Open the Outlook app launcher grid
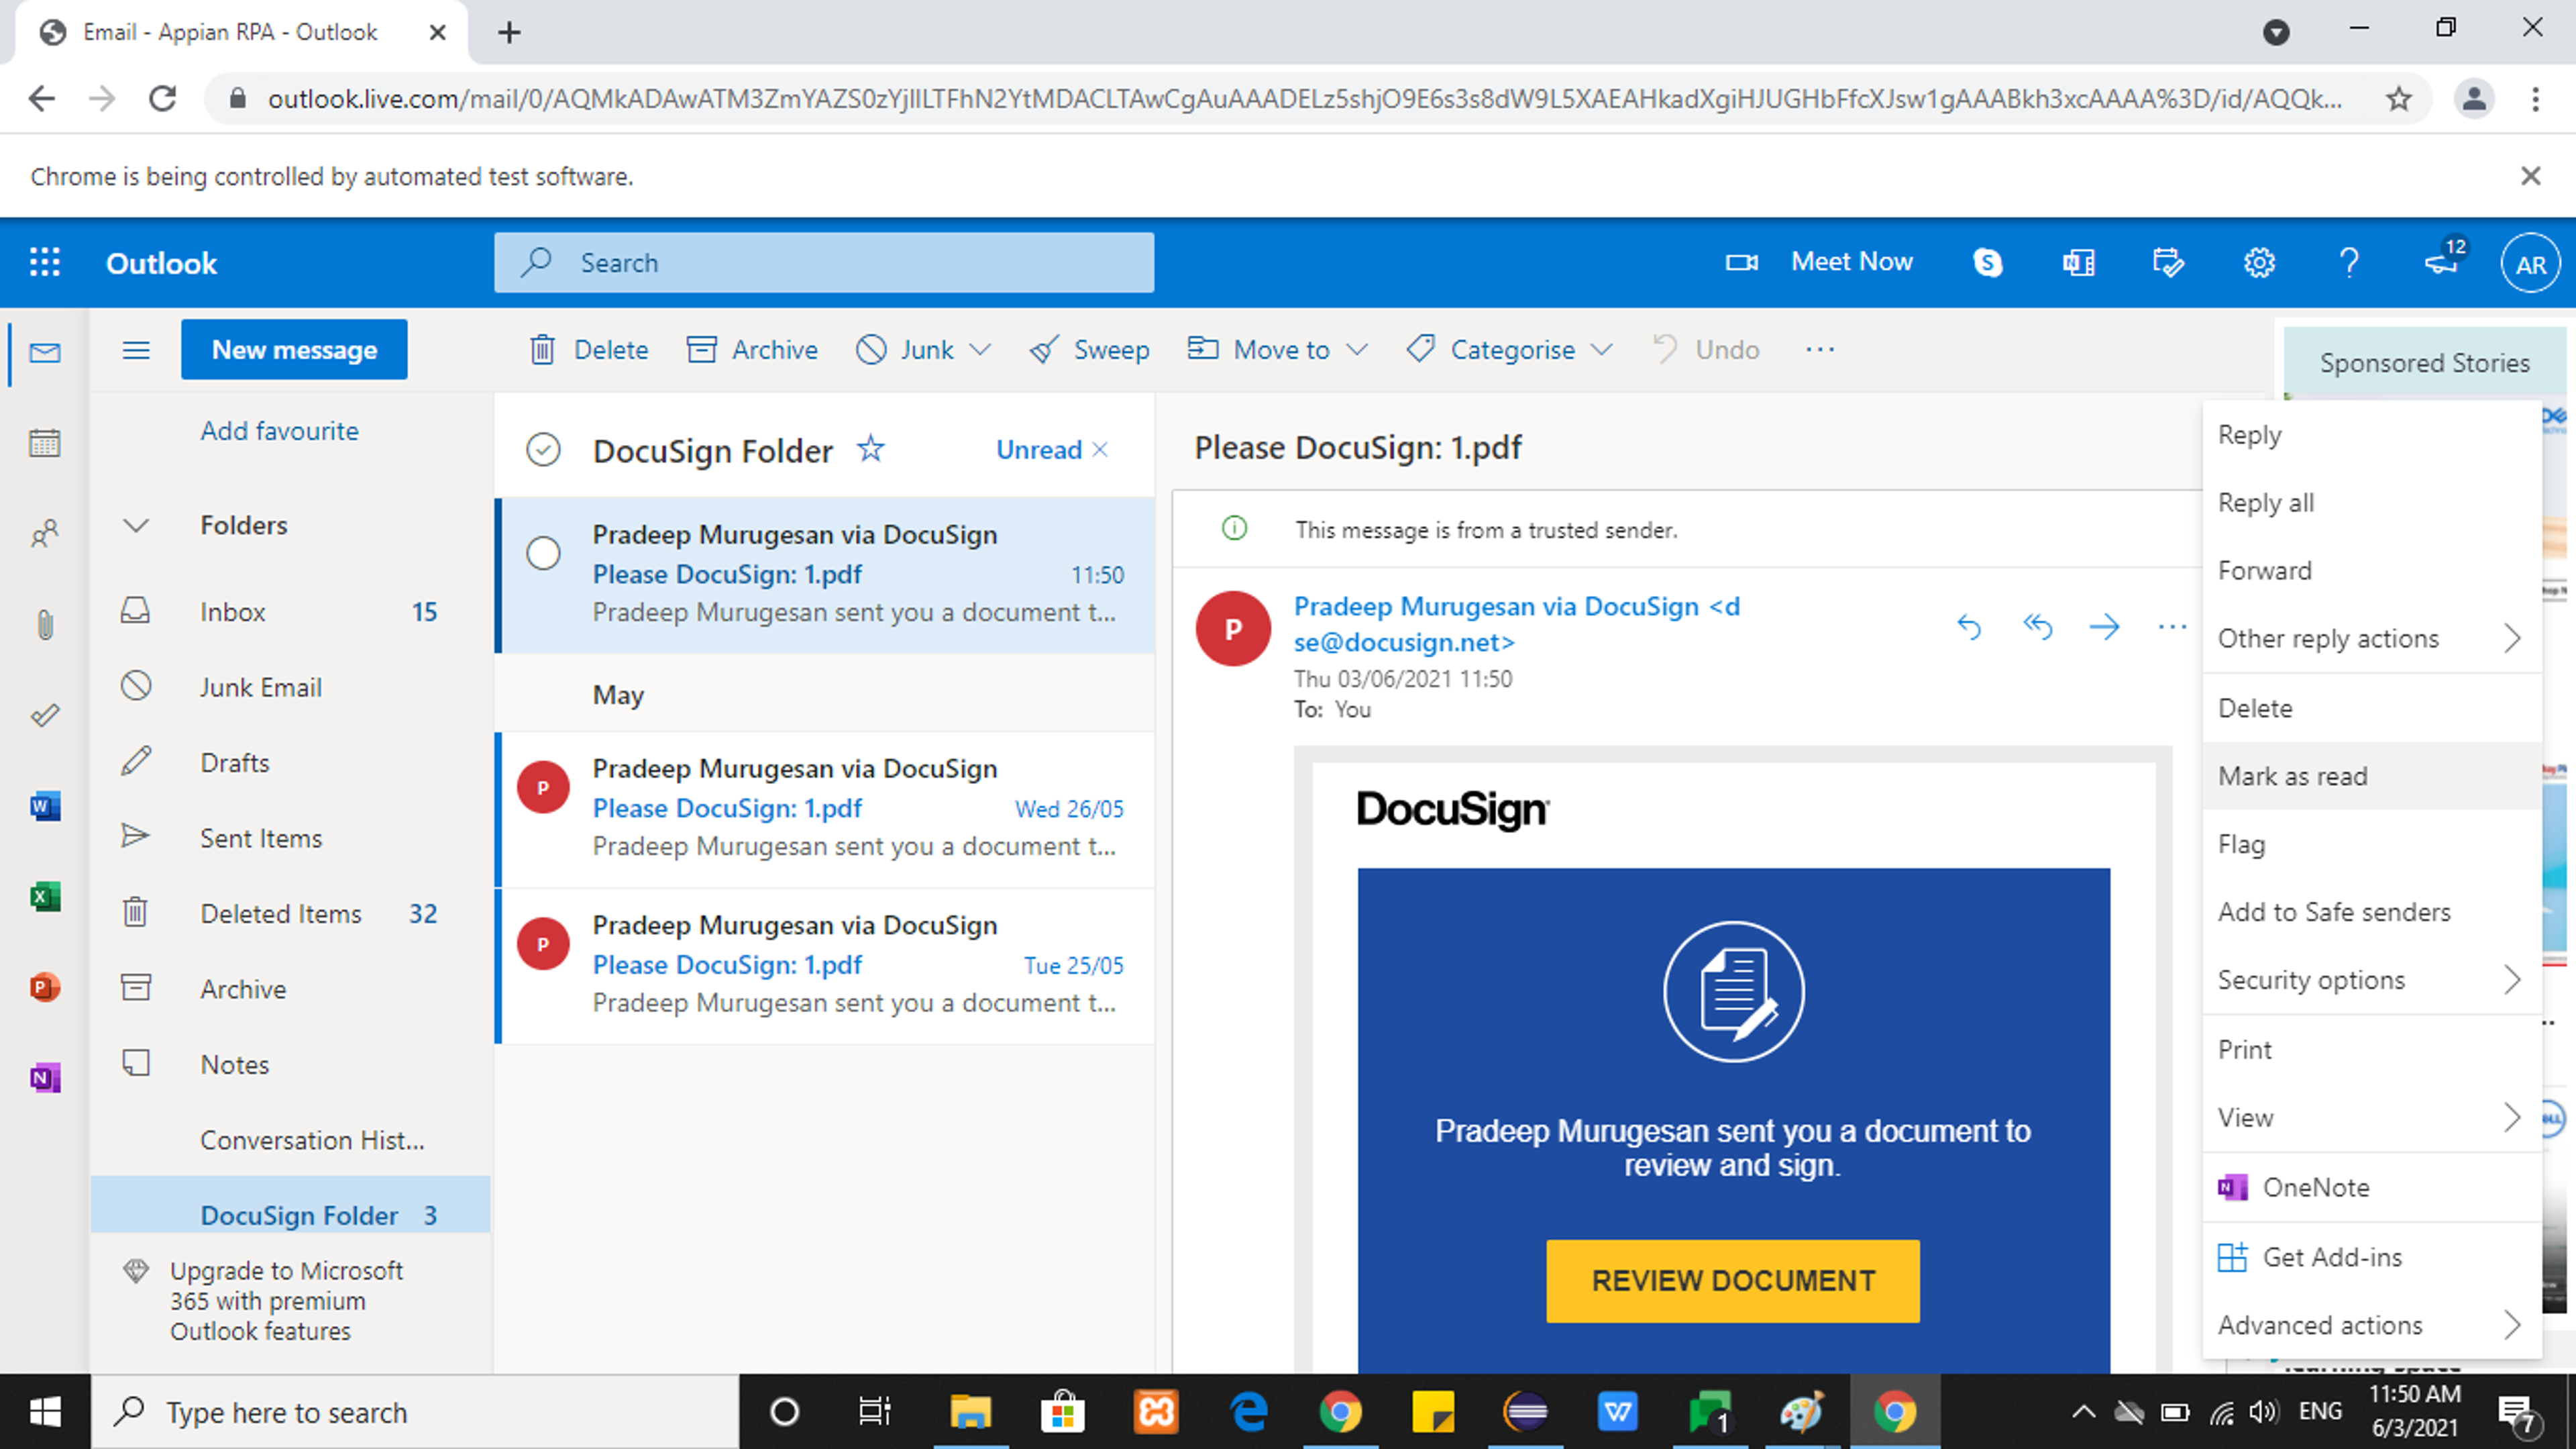2576x1449 pixels. pyautogui.click(x=45, y=262)
